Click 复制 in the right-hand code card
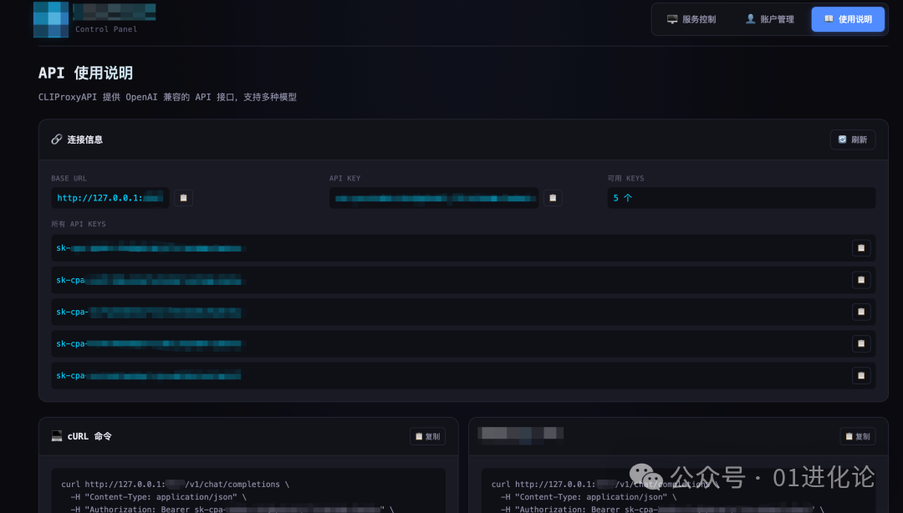 tap(858, 436)
